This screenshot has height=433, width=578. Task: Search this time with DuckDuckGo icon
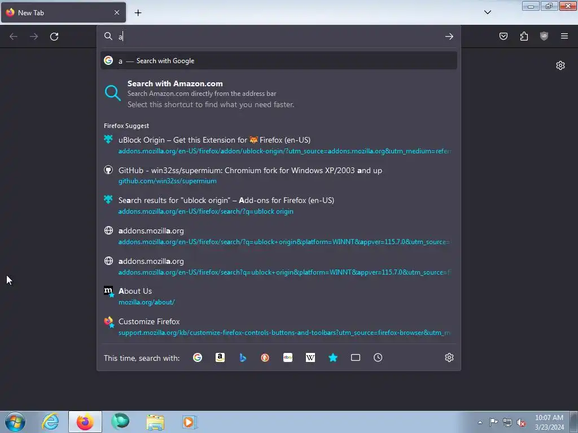tap(265, 357)
